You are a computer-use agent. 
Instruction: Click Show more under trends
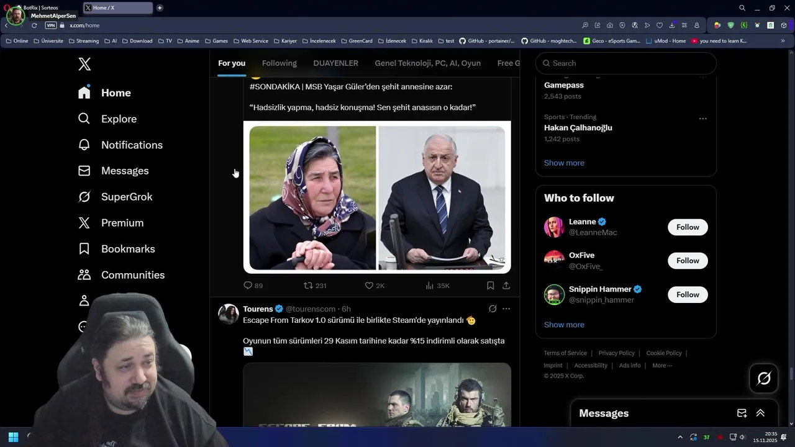(x=564, y=163)
